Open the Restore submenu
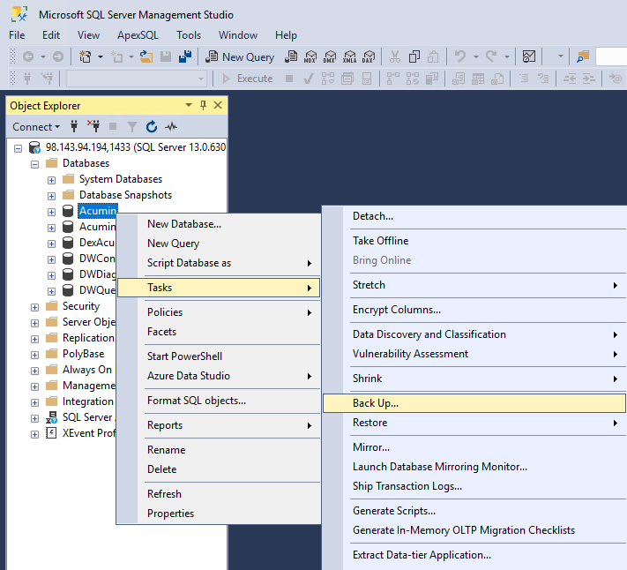The height and width of the screenshot is (570, 627). (x=474, y=423)
